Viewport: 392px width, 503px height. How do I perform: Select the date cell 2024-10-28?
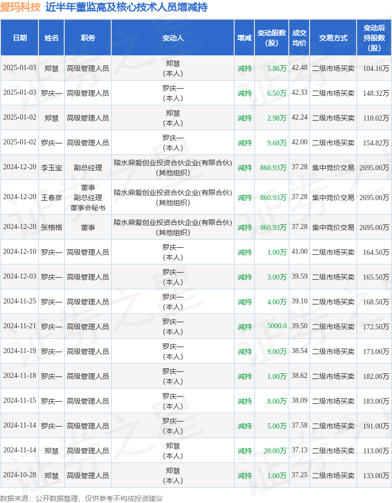[20, 476]
